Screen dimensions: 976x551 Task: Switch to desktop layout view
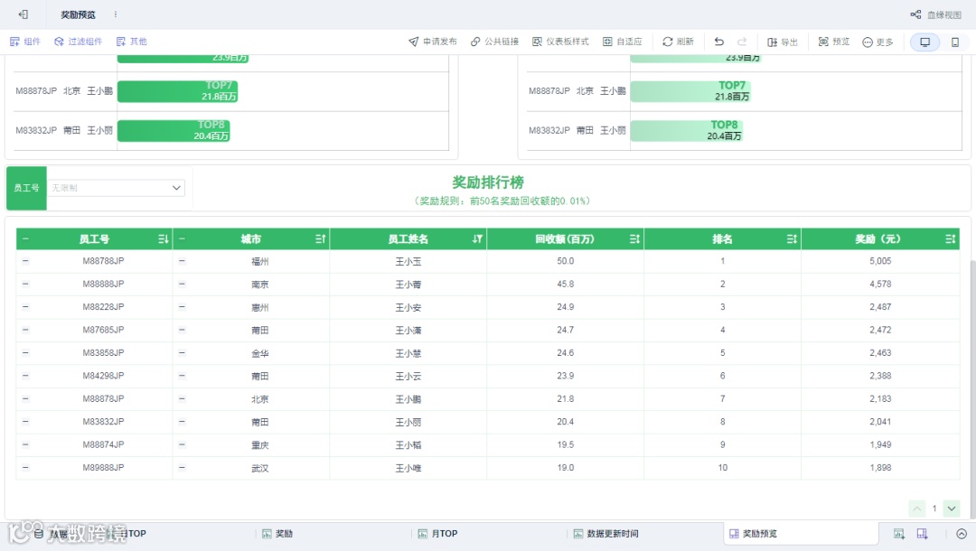(925, 42)
